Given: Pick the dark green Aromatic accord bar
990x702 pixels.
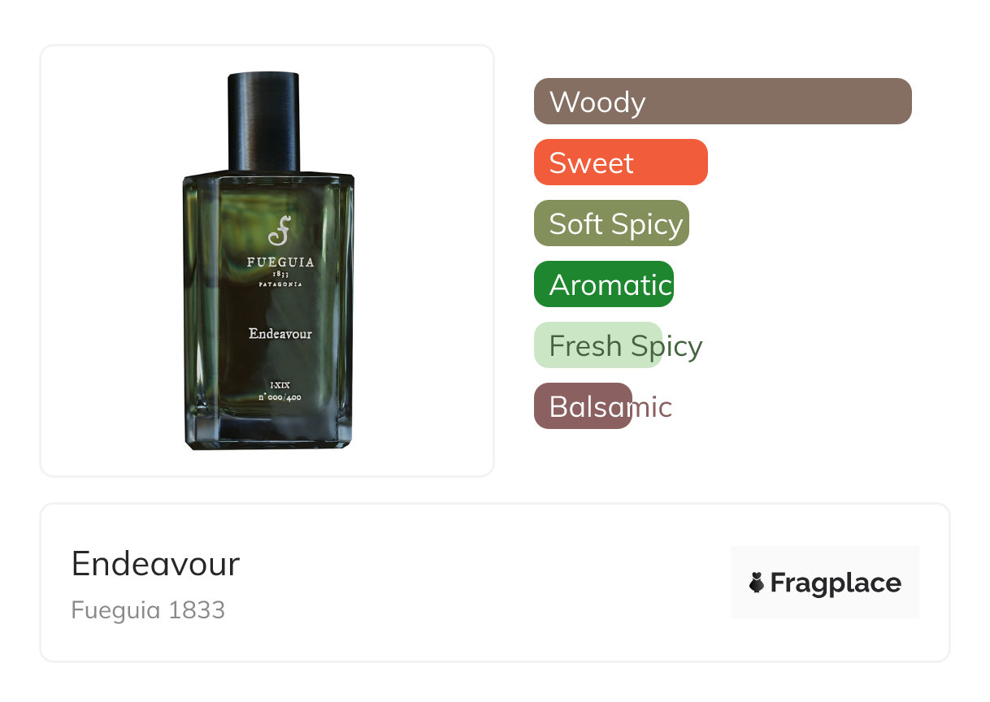Looking at the screenshot, I should [x=604, y=284].
